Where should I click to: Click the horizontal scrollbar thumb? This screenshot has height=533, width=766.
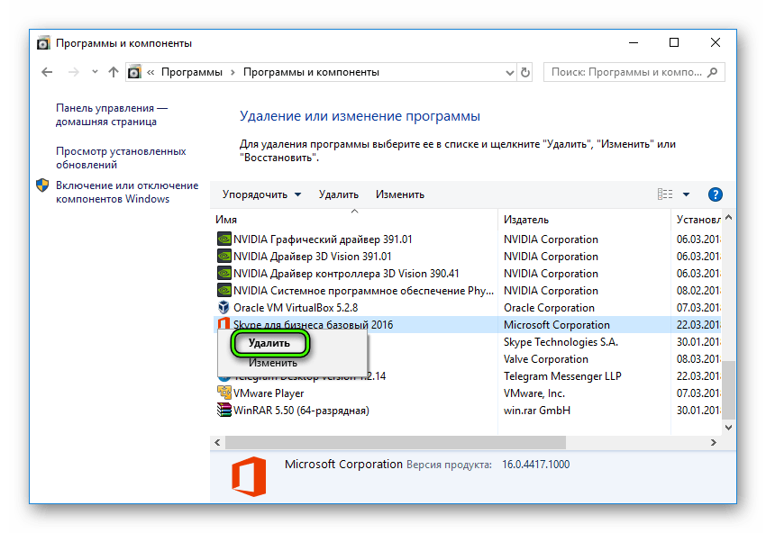tap(396, 443)
